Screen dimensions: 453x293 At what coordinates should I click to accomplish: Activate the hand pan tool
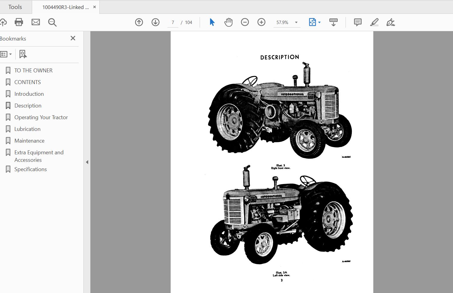[228, 22]
